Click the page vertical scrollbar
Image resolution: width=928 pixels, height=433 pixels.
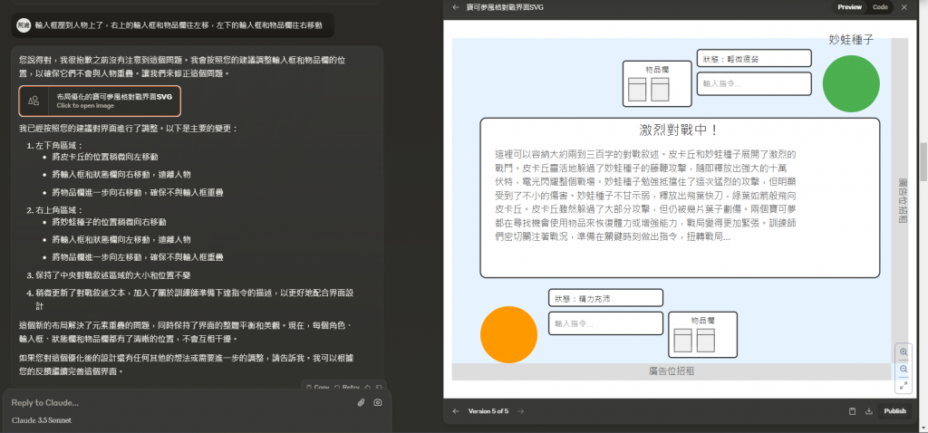[x=923, y=161]
